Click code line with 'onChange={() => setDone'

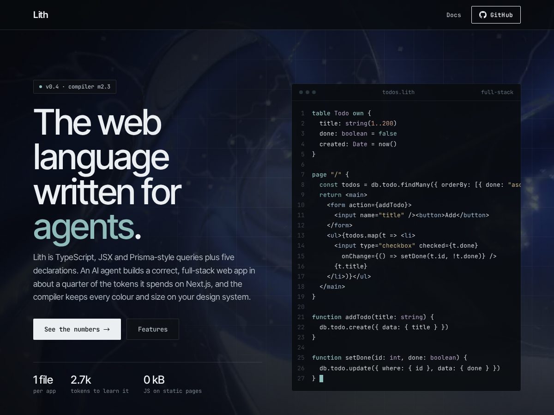(419, 256)
